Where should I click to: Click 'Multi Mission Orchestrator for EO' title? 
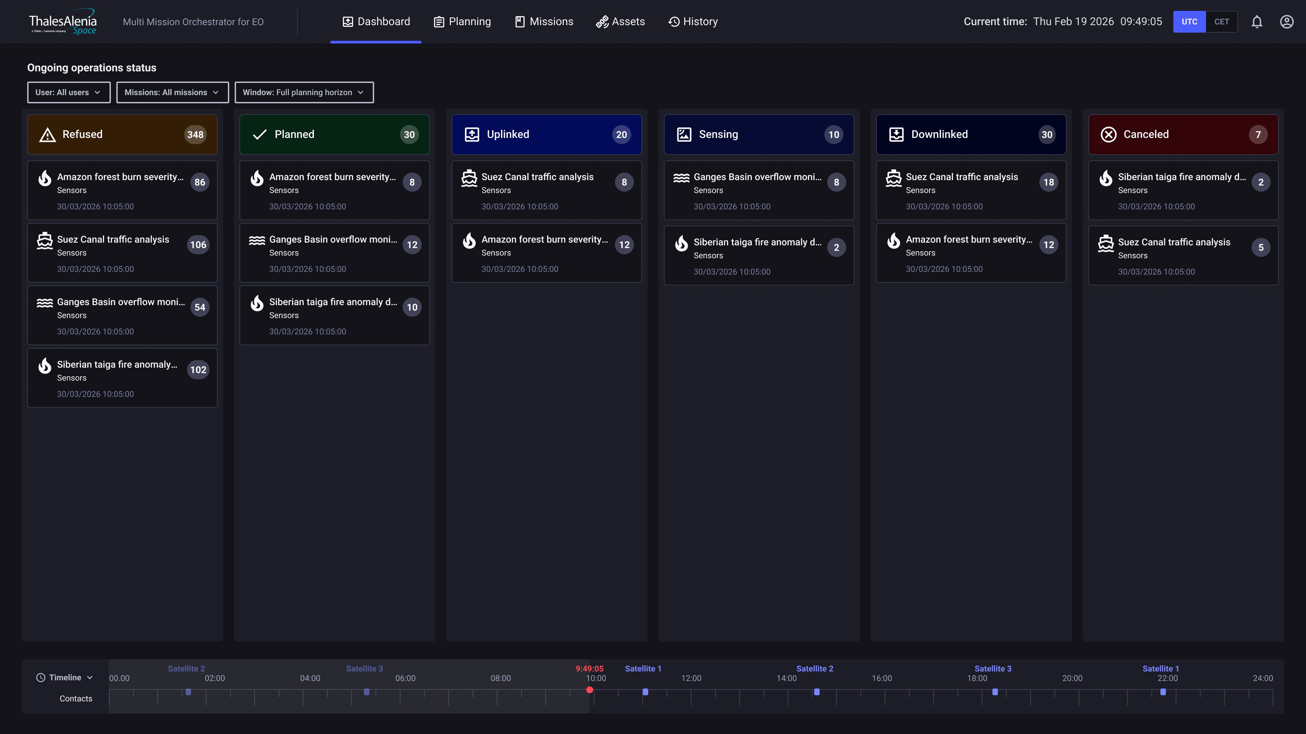point(193,22)
